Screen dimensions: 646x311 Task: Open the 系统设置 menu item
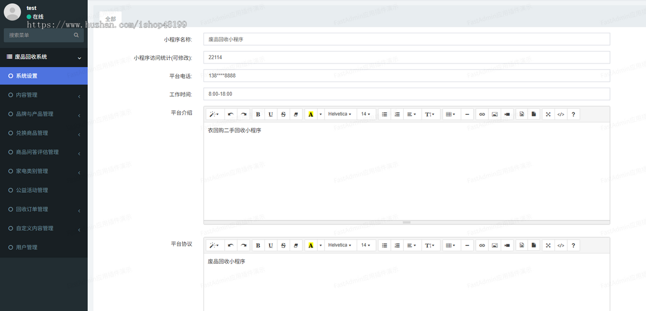click(x=44, y=76)
